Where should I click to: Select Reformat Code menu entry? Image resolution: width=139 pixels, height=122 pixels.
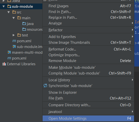point(88,49)
